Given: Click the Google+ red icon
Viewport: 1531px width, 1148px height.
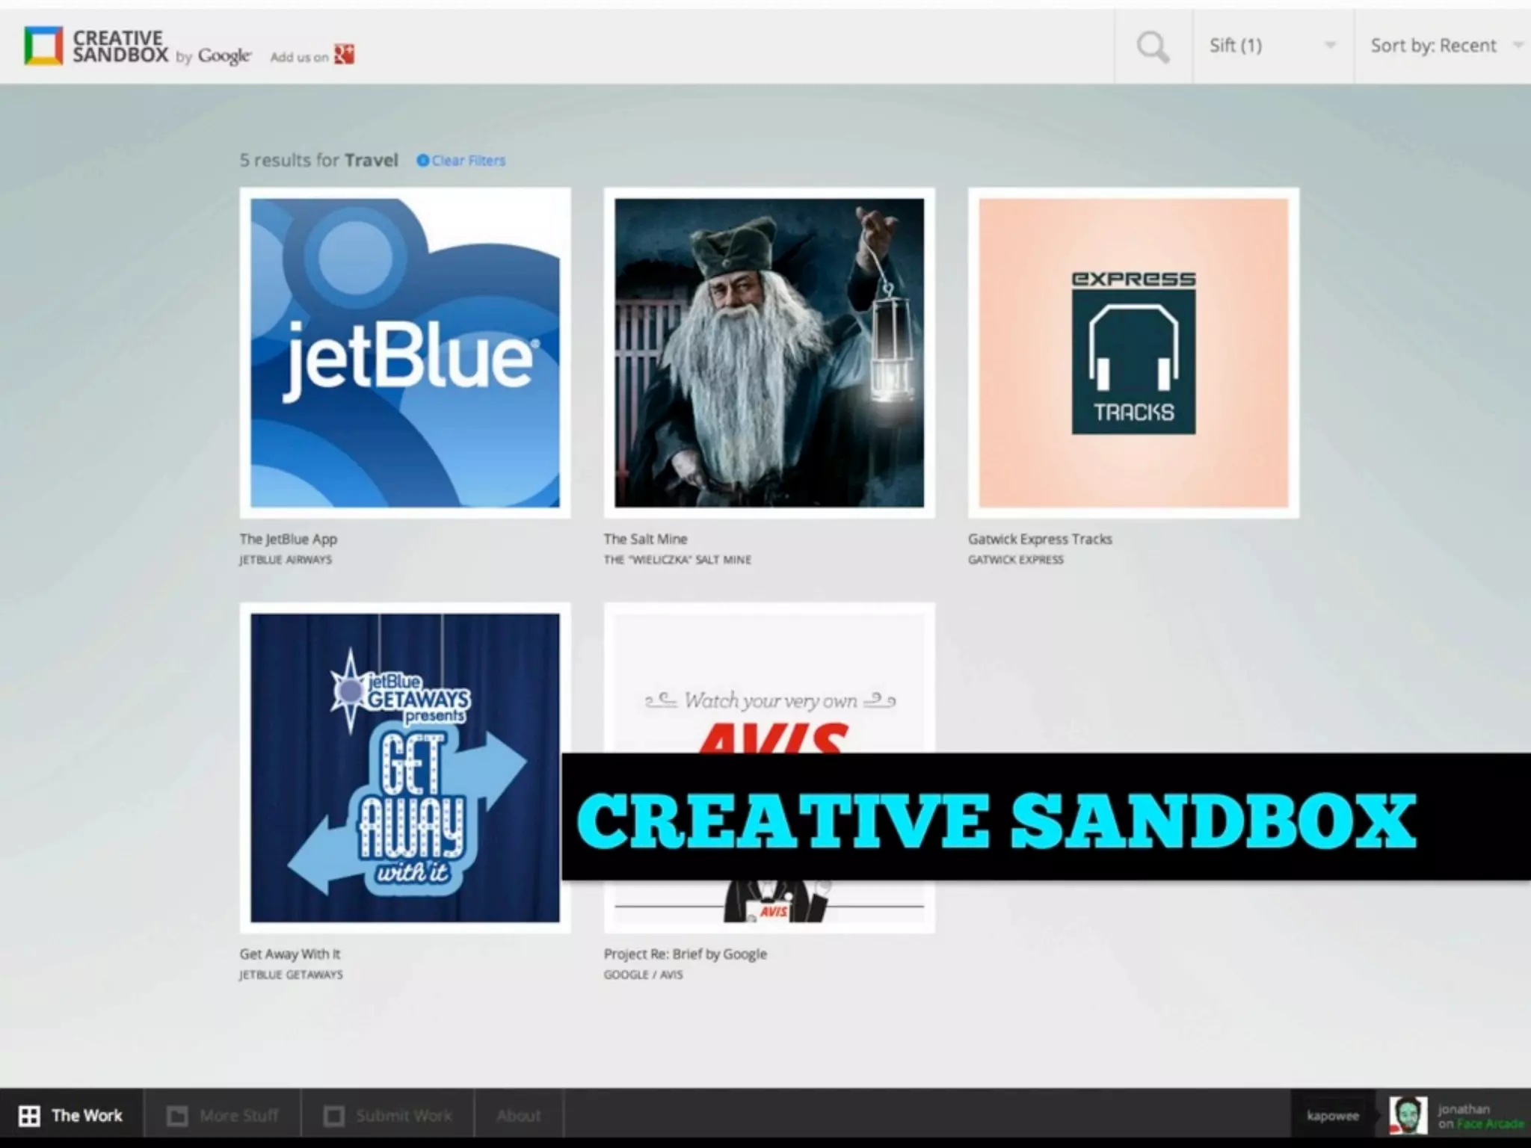Looking at the screenshot, I should coord(344,55).
